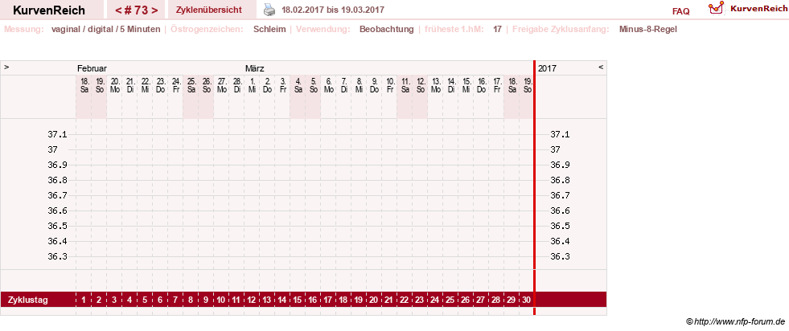Viewport: 789px width, 331px height.
Task: Click the 'Schleim' value
Action: pyautogui.click(x=269, y=29)
